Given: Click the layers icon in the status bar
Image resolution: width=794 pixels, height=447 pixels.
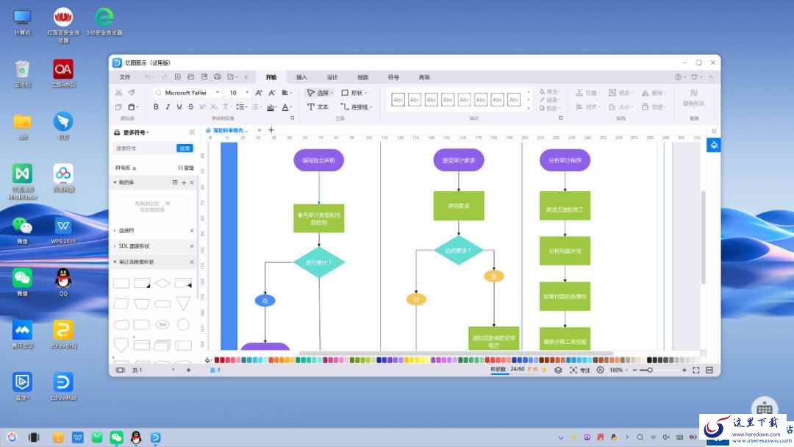Looking at the screenshot, I should (x=558, y=370).
